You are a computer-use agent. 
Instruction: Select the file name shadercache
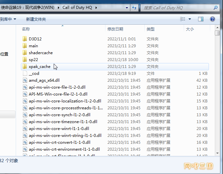(41, 53)
